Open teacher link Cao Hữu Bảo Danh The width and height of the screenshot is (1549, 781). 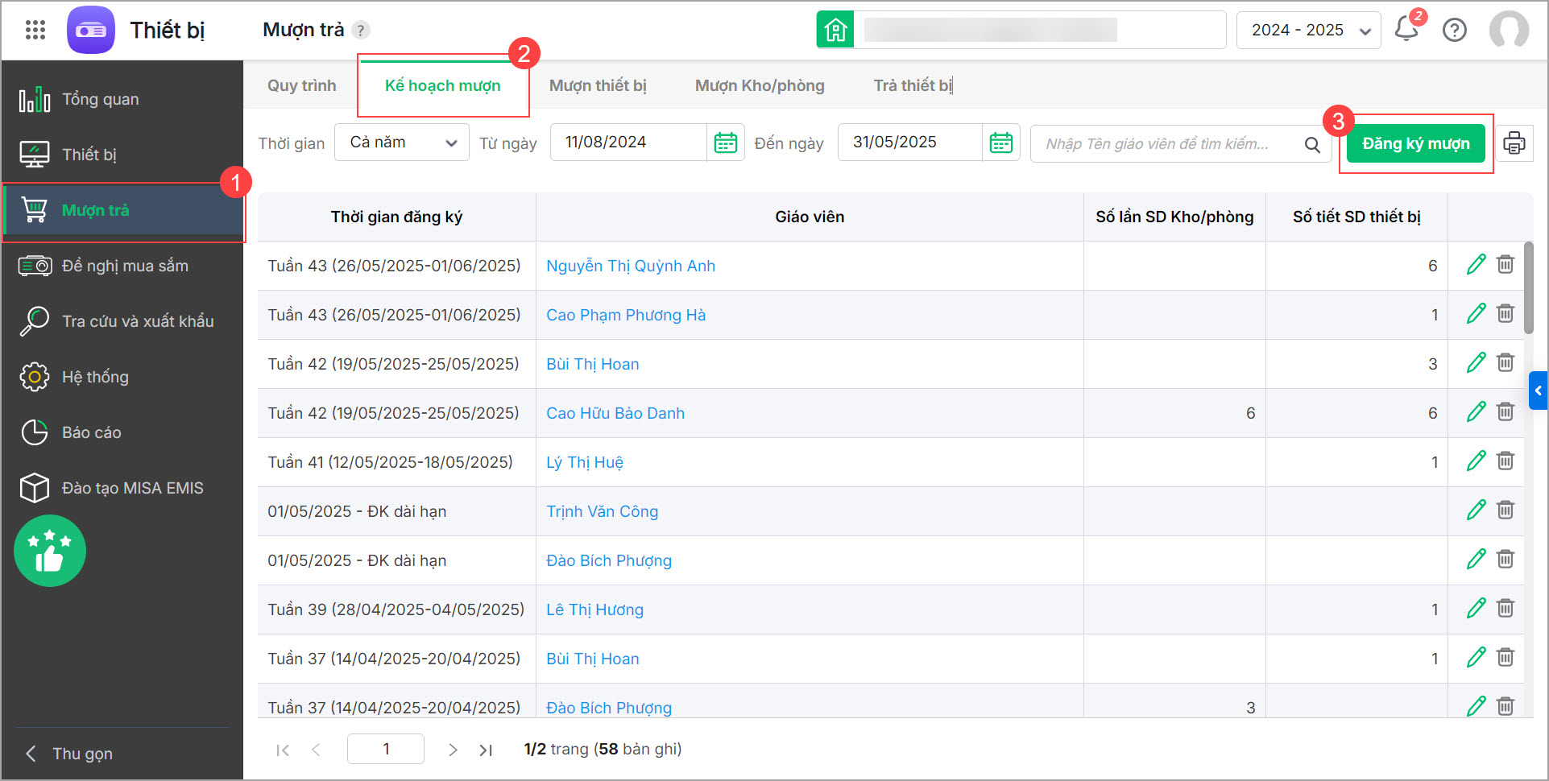(615, 413)
